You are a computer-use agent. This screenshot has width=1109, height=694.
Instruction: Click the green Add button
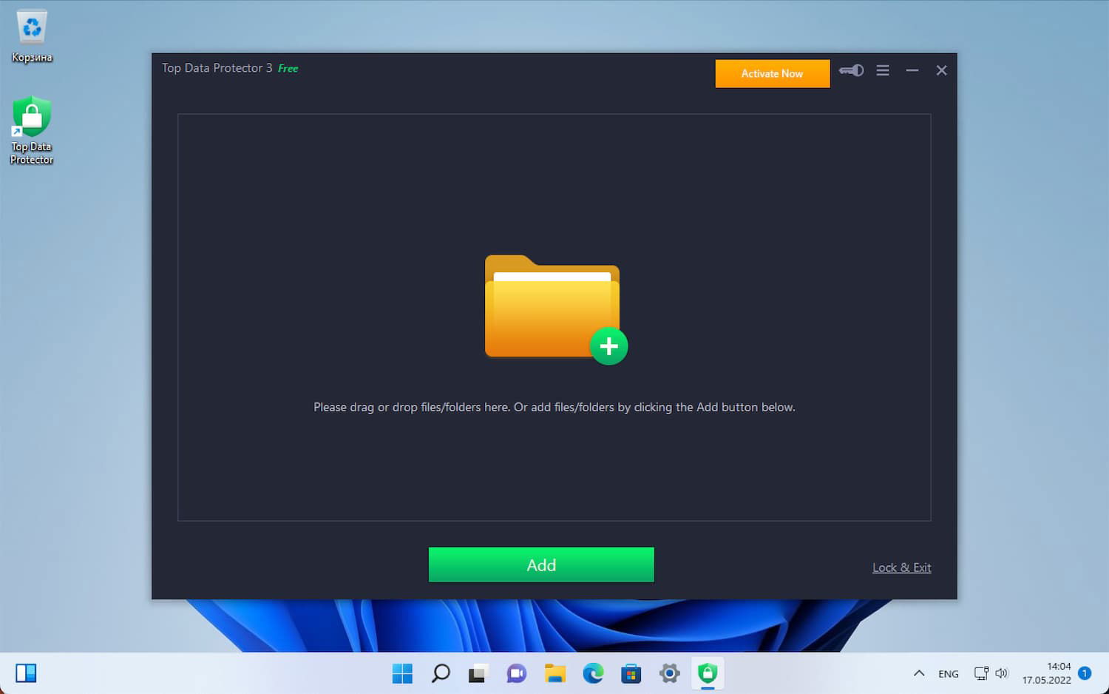(541, 565)
